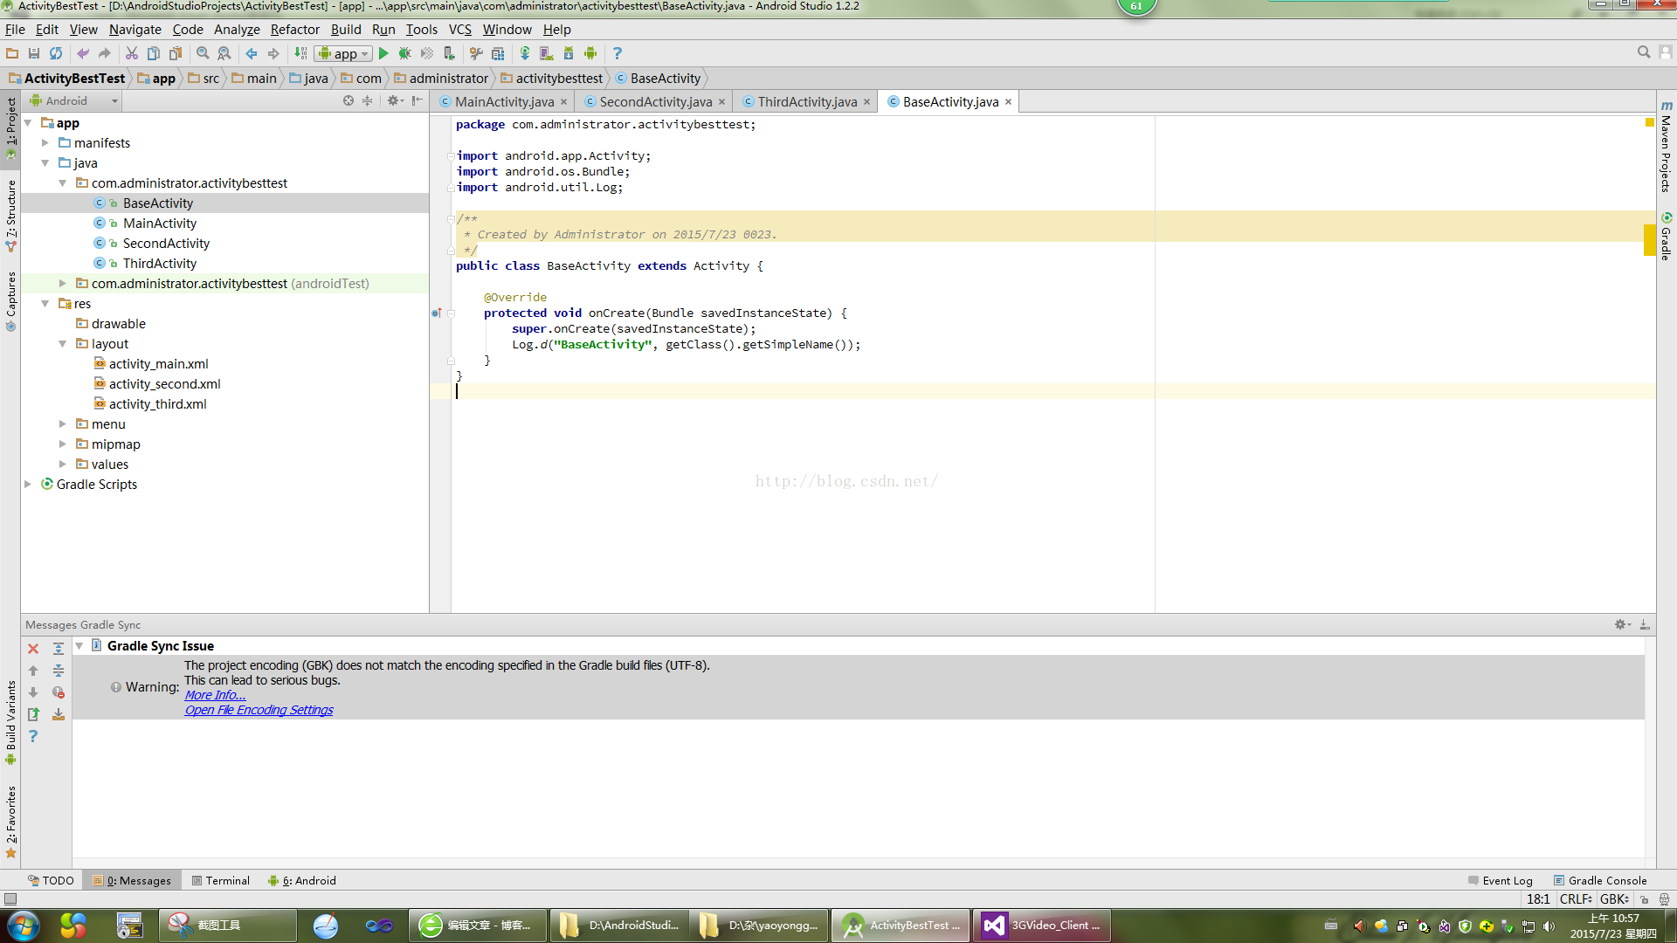Collapse the res folder

pyautogui.click(x=45, y=304)
